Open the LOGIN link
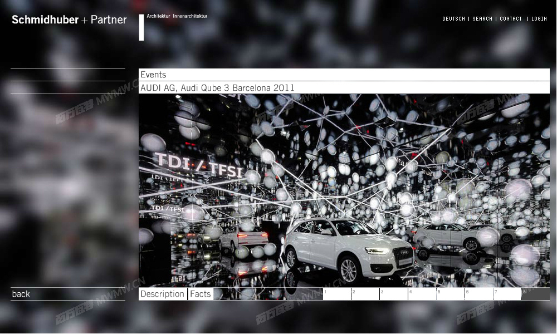This screenshot has height=334, width=557. pyautogui.click(x=539, y=19)
